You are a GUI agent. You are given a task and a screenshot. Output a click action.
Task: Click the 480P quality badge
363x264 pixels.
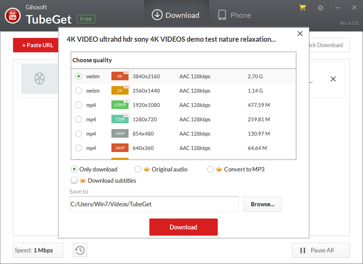click(x=120, y=133)
